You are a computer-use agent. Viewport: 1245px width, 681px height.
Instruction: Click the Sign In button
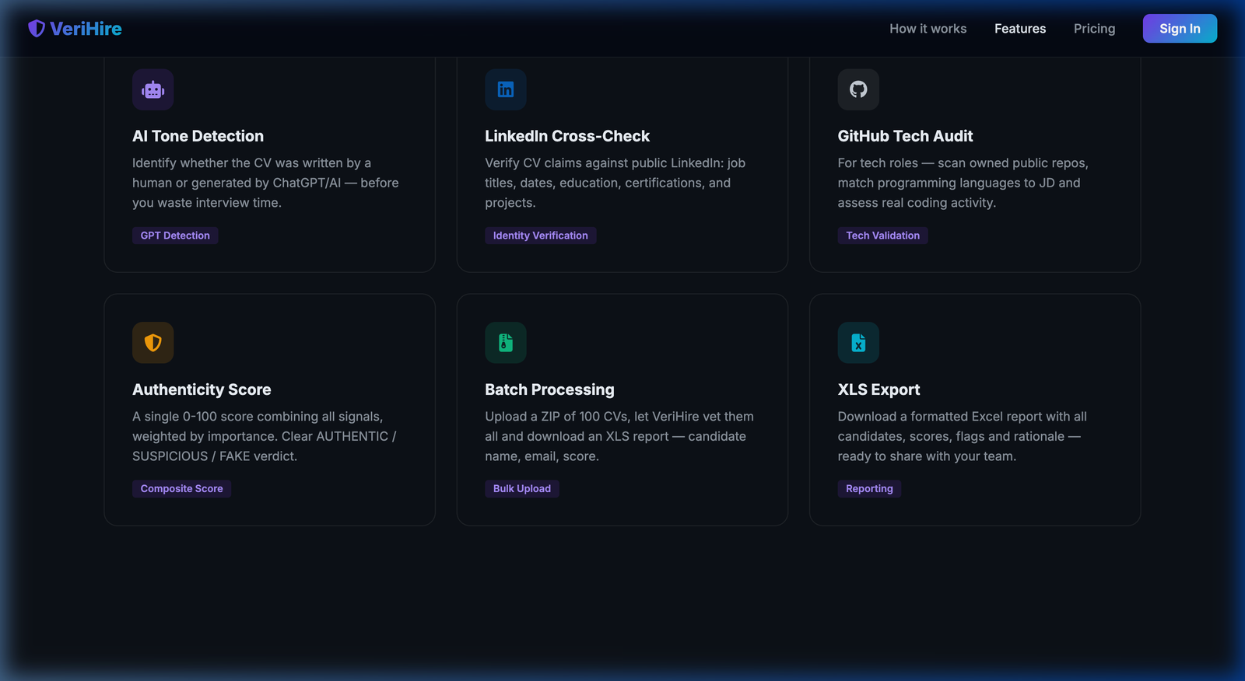click(x=1180, y=29)
